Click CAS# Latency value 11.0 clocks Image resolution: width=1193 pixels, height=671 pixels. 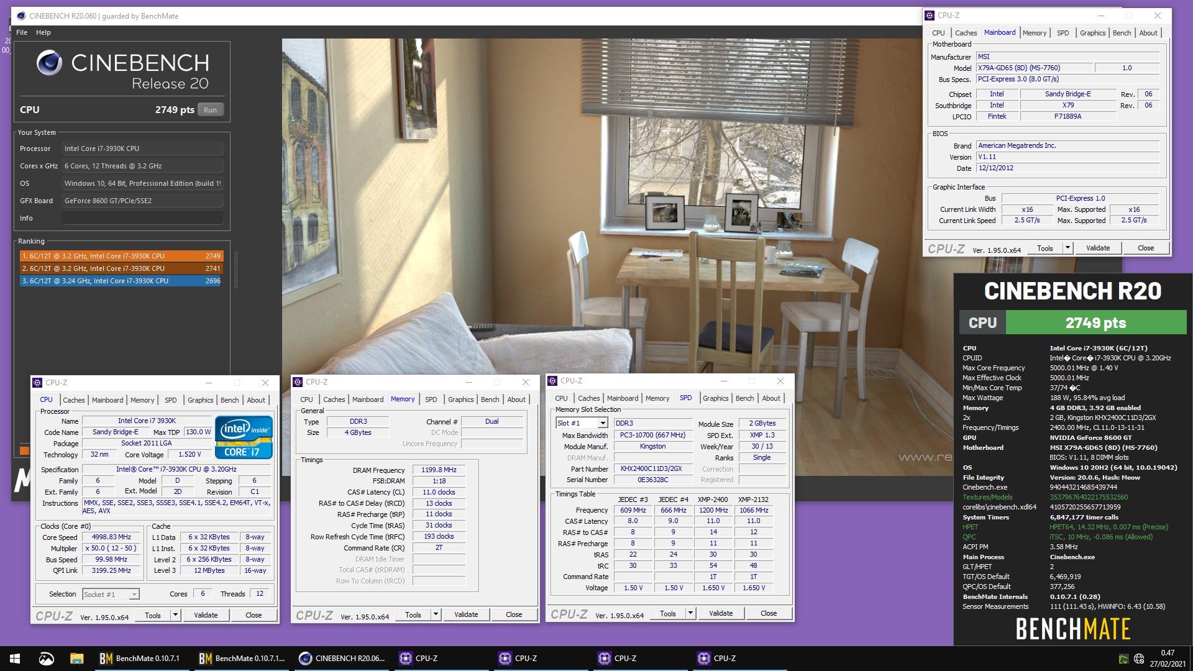[x=439, y=492]
